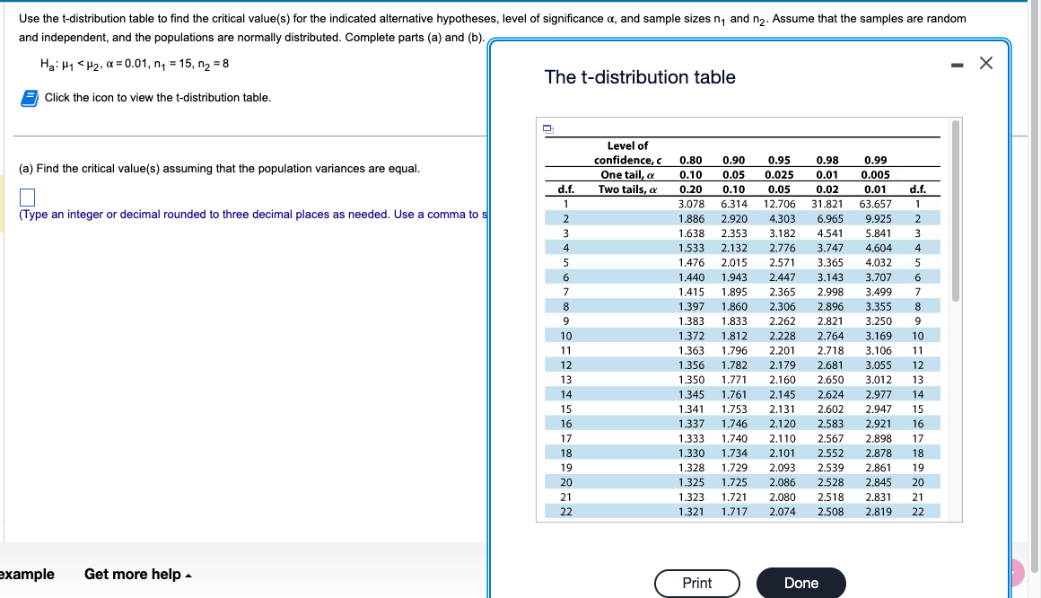This screenshot has height=598, width=1041.
Task: Click the one tail 0.005 header value
Action: [x=876, y=175]
